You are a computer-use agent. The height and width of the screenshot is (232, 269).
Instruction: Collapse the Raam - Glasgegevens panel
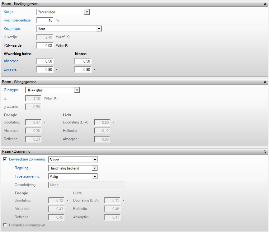tap(264, 82)
